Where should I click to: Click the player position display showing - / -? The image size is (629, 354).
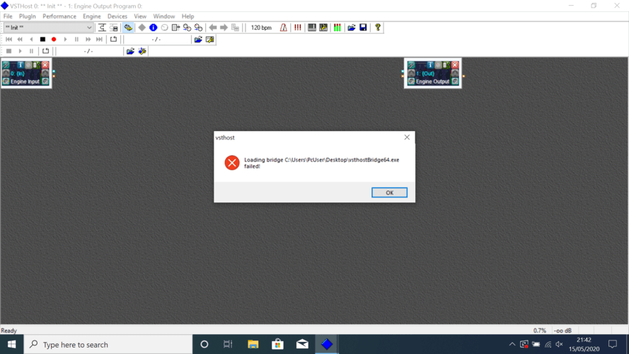(157, 40)
